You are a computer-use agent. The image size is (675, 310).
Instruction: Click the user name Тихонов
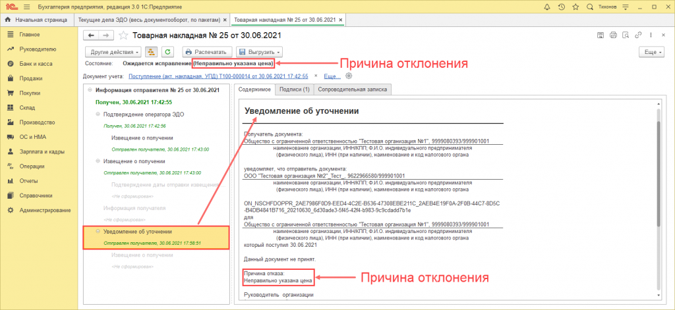[607, 7]
